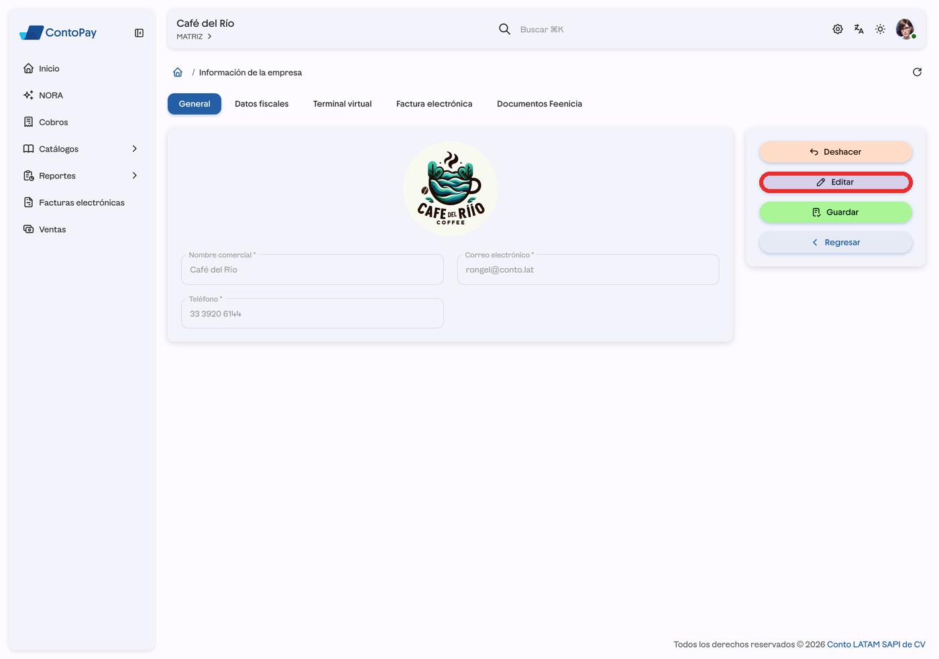
Task: Open Facturas electrónicas in sidebar
Action: 81,202
